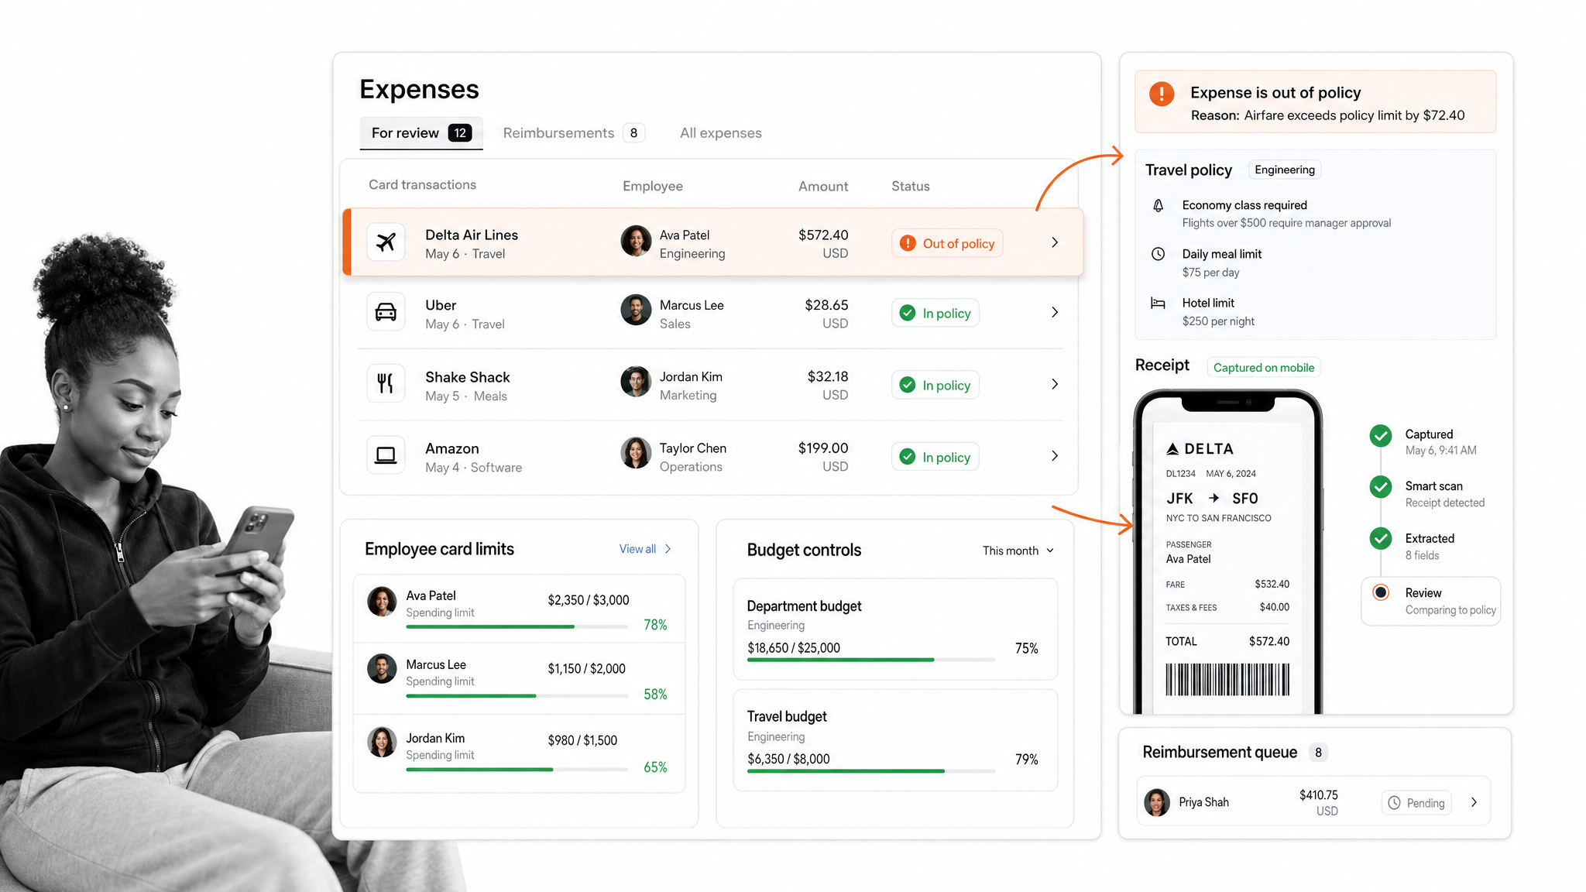Expand the Uber transaction row chevron

(1055, 312)
